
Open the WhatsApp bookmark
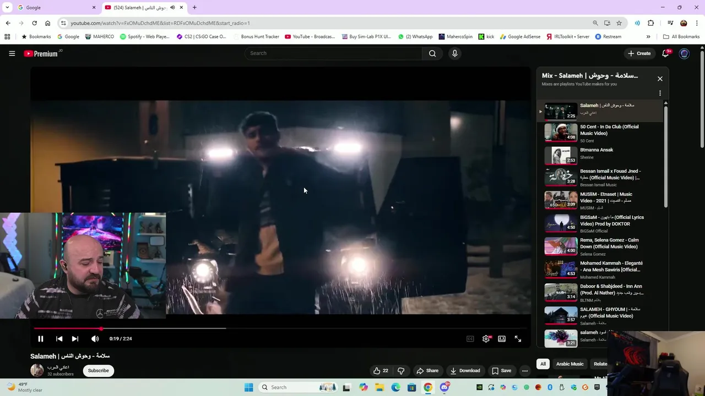click(415, 37)
